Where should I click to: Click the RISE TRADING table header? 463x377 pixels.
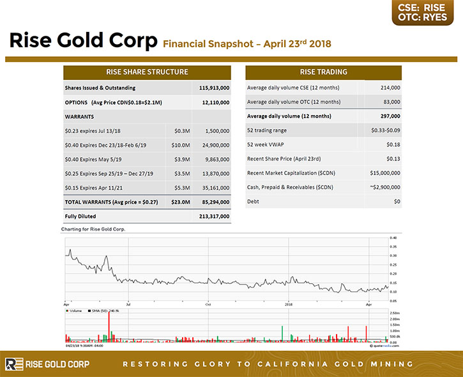pos(323,72)
